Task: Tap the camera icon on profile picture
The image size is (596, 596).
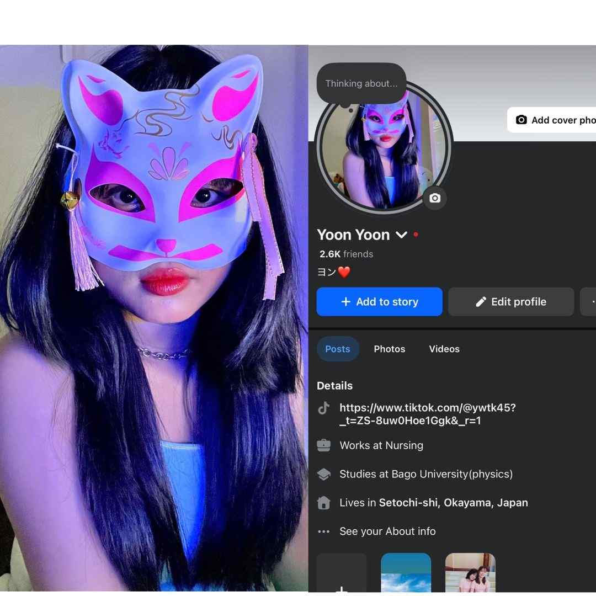Action: 435,198
